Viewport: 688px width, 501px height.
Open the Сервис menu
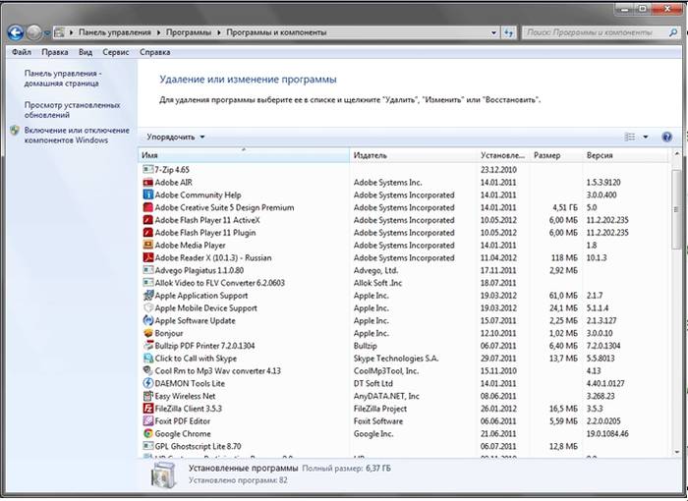tap(116, 52)
